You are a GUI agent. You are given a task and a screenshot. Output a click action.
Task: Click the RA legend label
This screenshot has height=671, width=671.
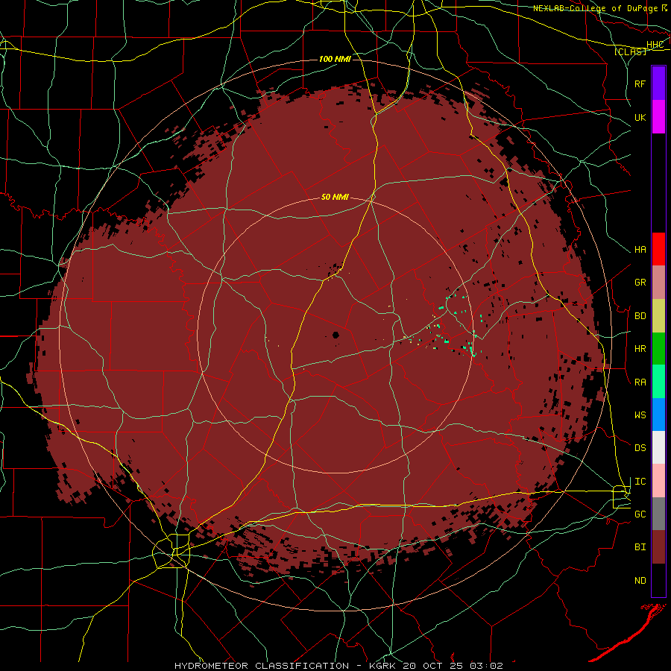click(x=640, y=382)
